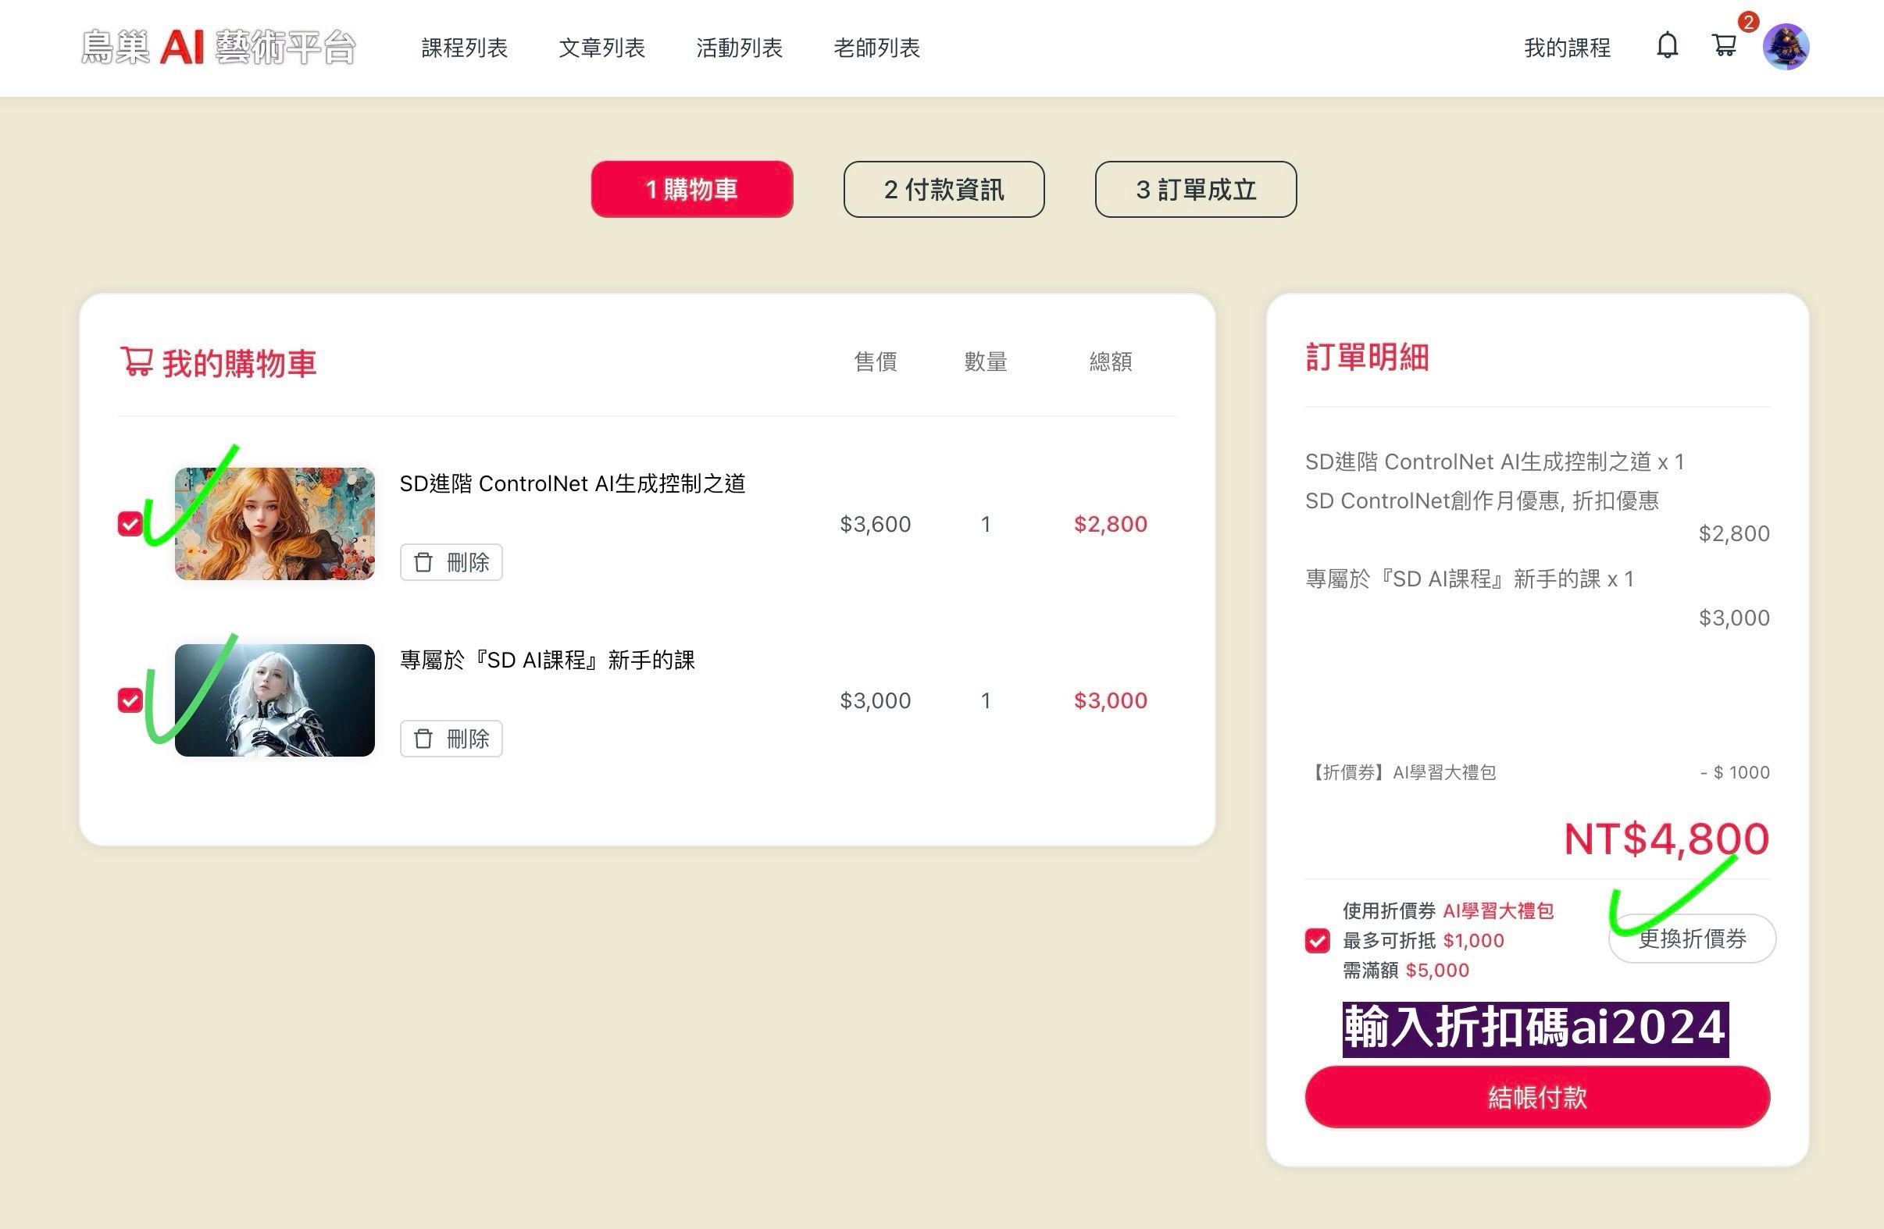Open the notification bell icon
Viewport: 1884px width, 1229px height.
point(1667,46)
